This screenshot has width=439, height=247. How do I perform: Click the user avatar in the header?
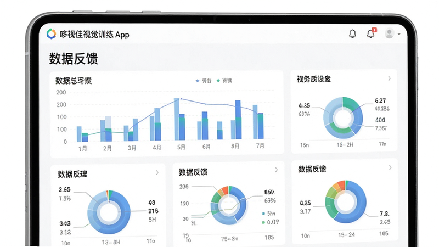pos(389,33)
